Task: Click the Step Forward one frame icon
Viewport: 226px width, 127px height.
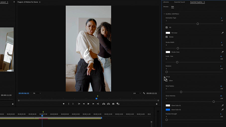Action: 93,104
